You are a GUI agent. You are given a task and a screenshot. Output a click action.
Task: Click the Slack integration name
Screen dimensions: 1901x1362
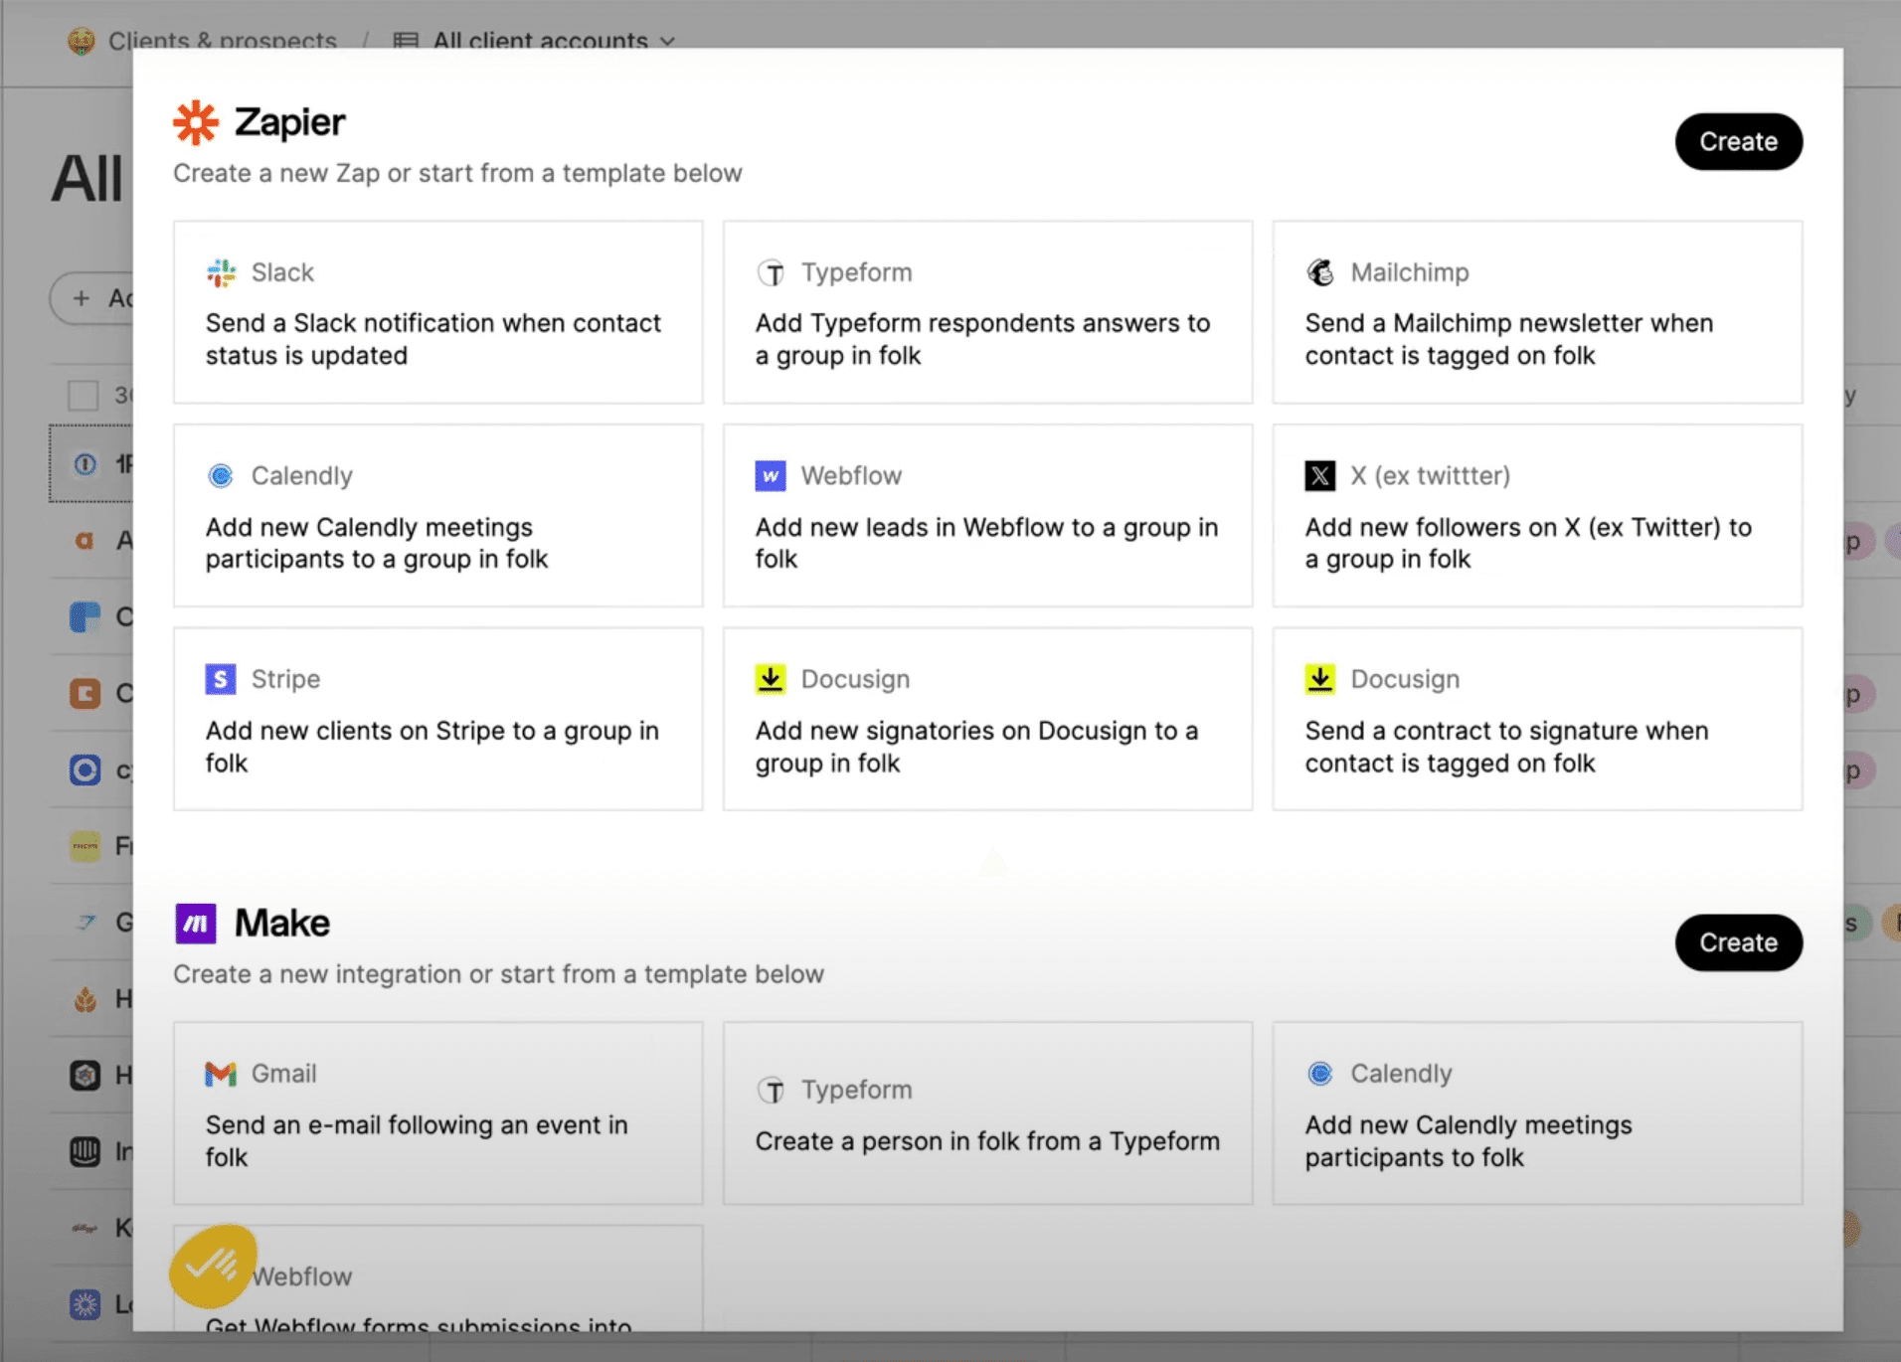point(282,272)
